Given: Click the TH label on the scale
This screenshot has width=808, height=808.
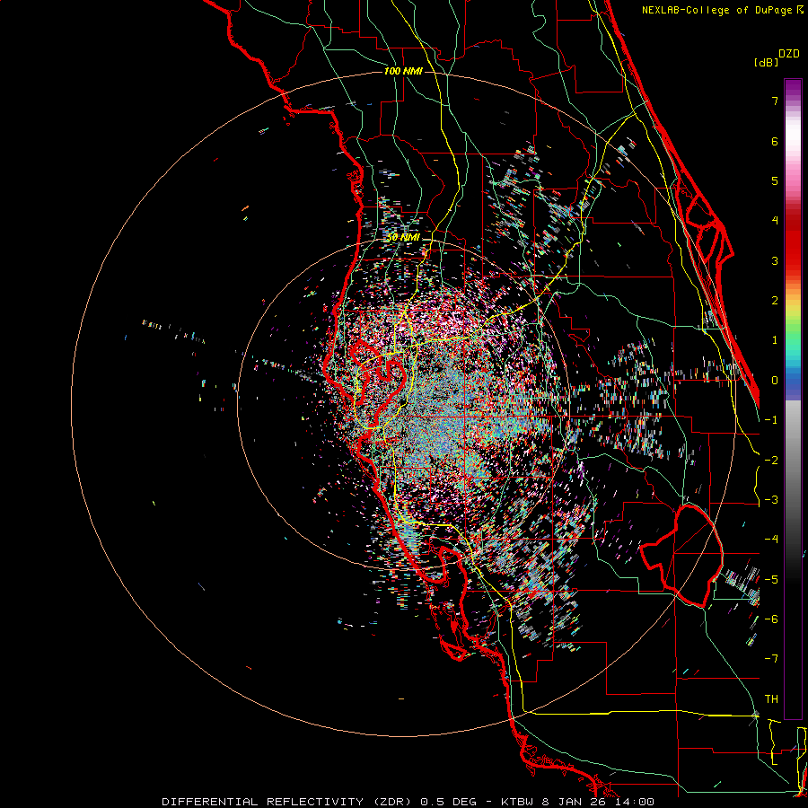Looking at the screenshot, I should pyautogui.click(x=771, y=699).
